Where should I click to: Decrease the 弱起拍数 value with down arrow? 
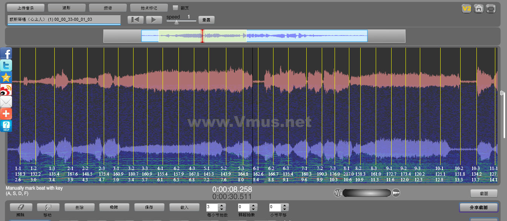[253, 209]
